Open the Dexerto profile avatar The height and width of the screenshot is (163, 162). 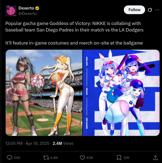[x=11, y=11]
